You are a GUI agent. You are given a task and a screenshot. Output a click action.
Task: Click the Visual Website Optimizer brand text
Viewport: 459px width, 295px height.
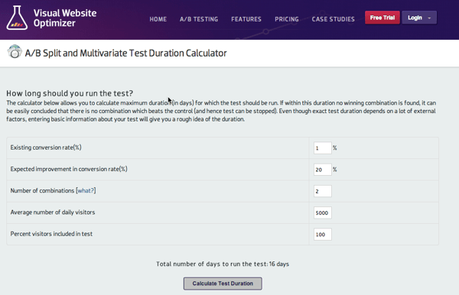[65, 18]
